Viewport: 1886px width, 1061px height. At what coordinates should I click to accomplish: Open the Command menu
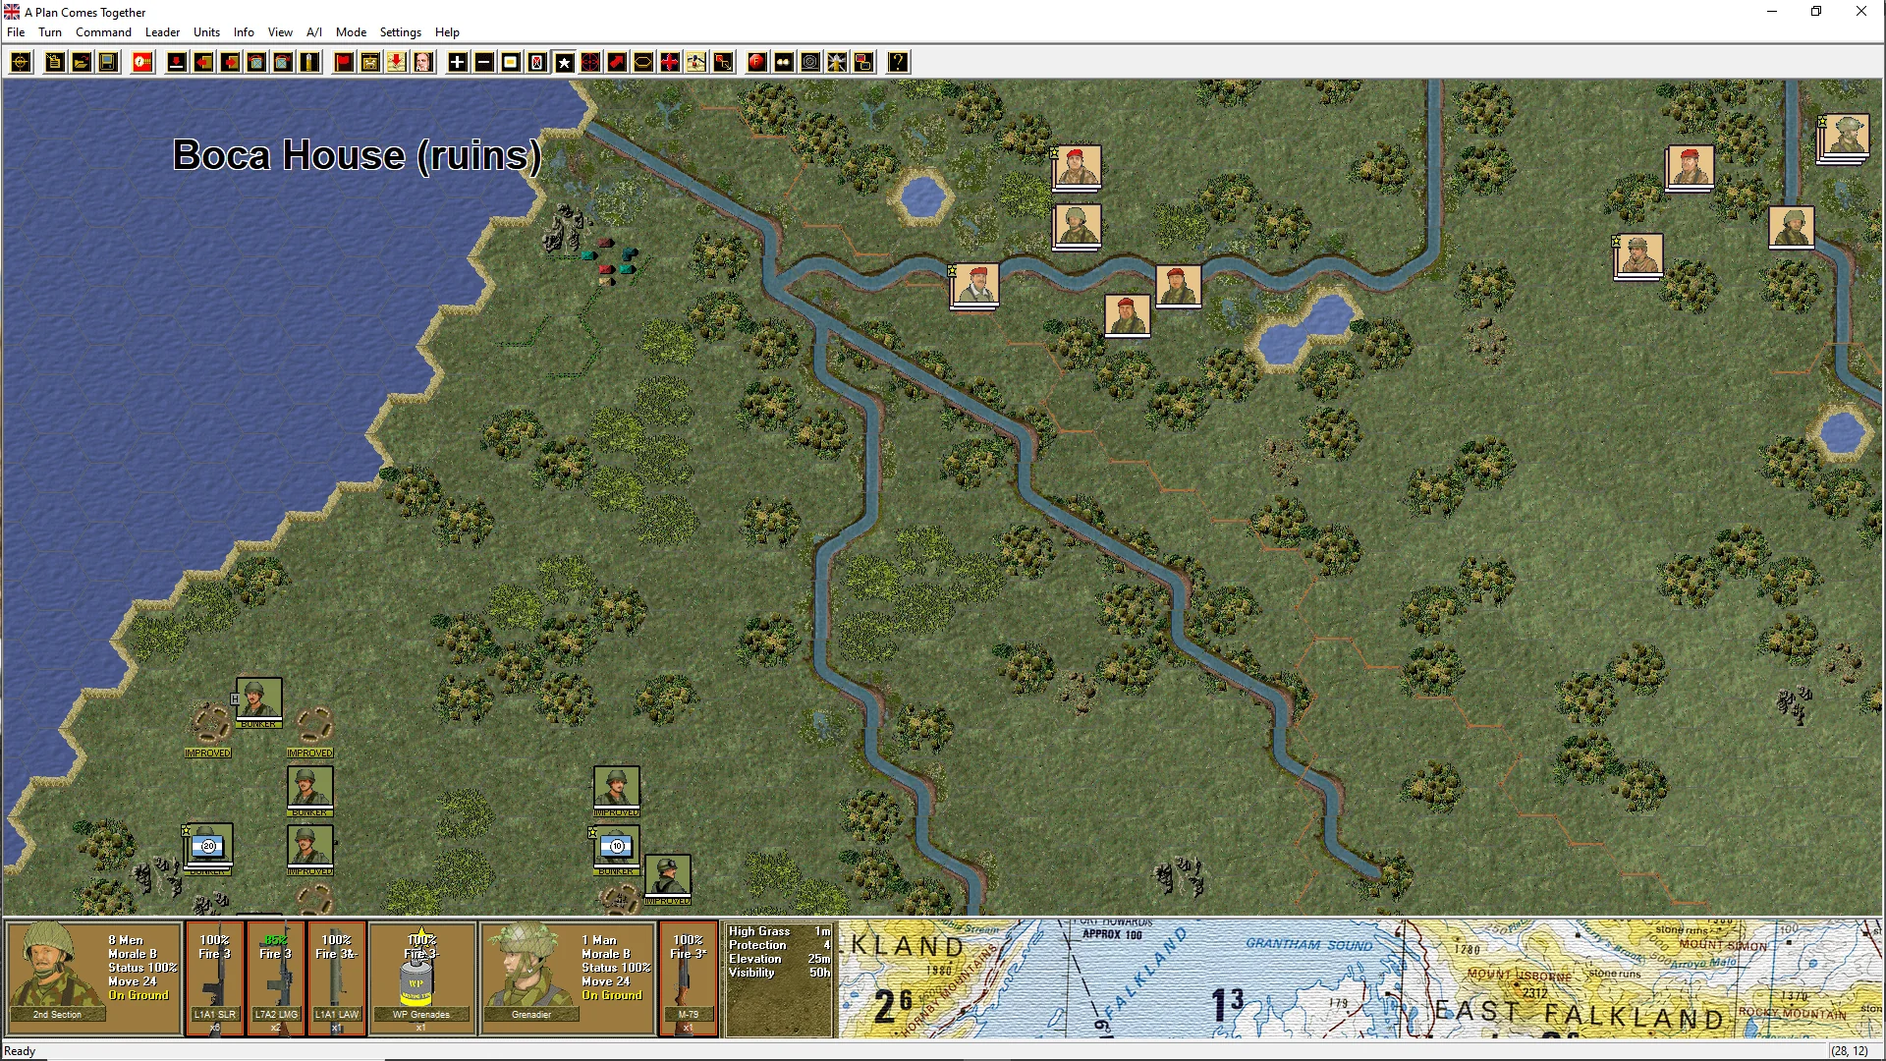click(103, 32)
